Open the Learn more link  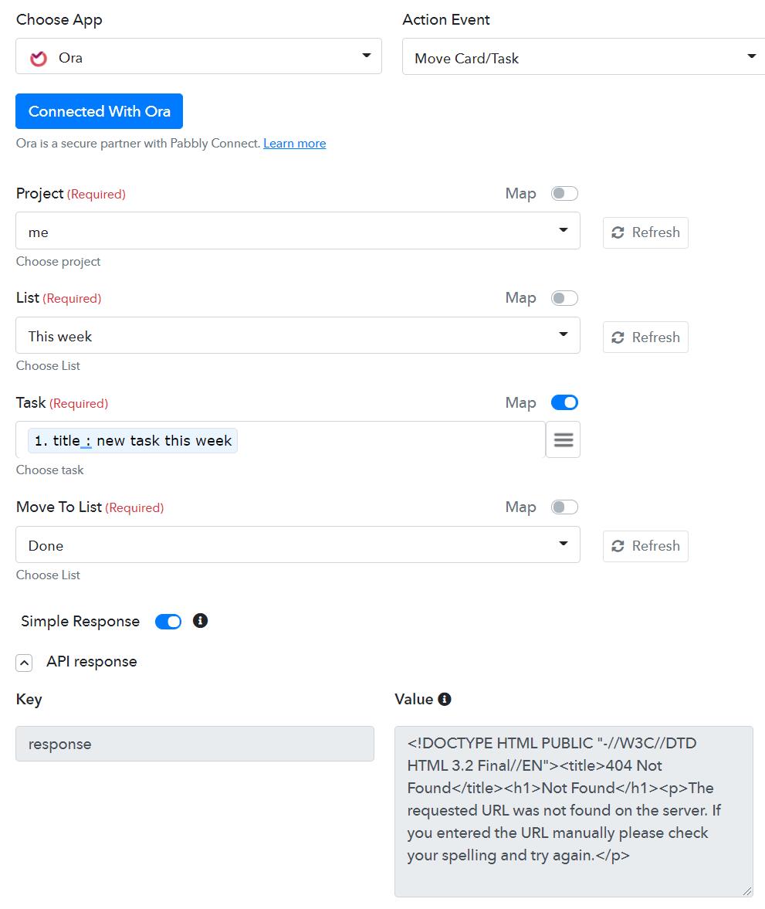tap(294, 144)
